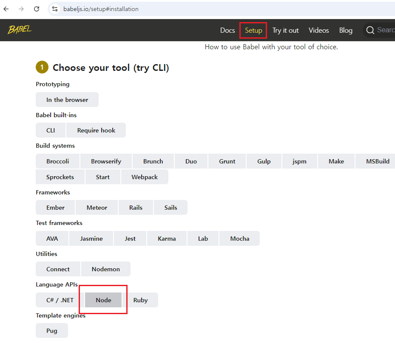Click the 'Test frameworks' section label
The height and width of the screenshot is (343, 395).
tap(59, 223)
